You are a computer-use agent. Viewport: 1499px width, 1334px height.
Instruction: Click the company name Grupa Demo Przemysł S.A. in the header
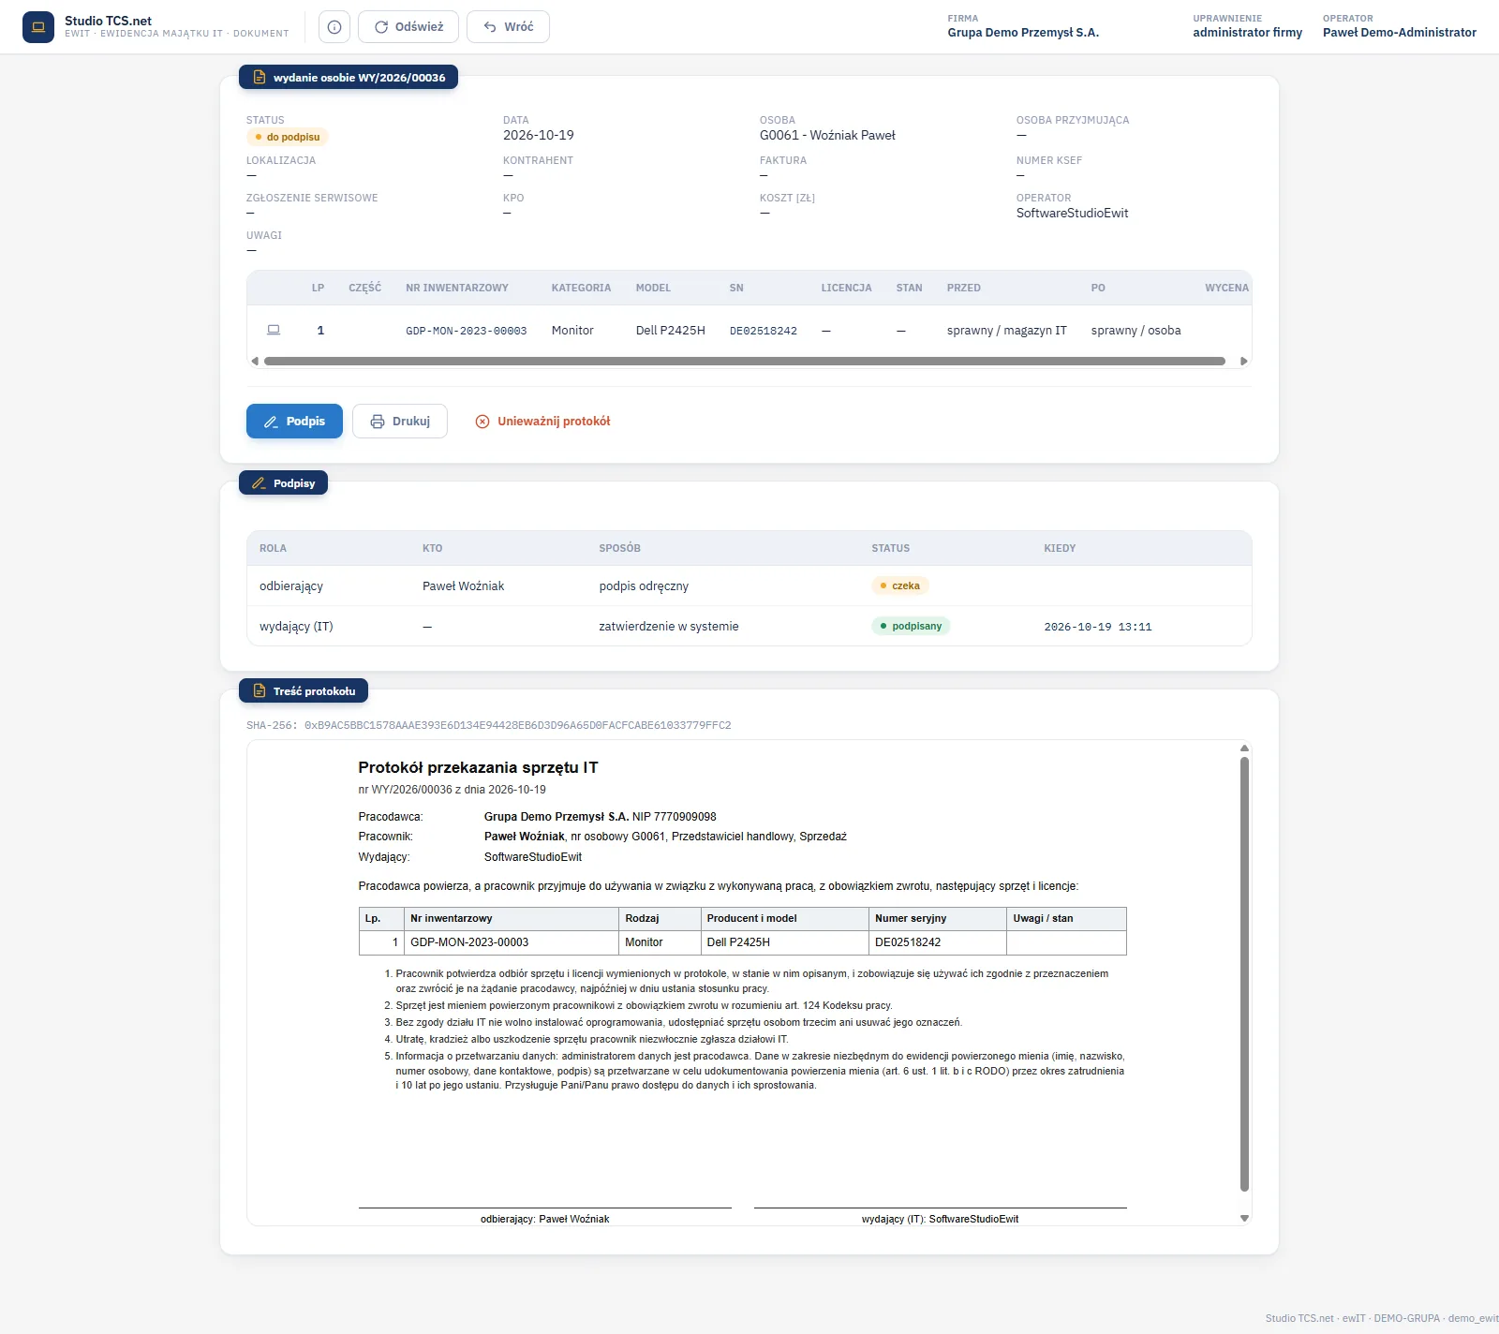tap(1023, 32)
